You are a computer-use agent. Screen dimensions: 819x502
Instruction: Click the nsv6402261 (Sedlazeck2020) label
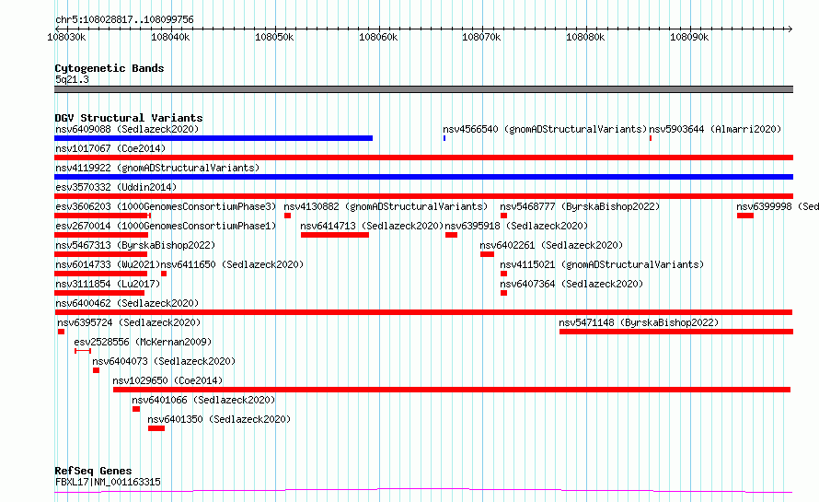pos(551,245)
